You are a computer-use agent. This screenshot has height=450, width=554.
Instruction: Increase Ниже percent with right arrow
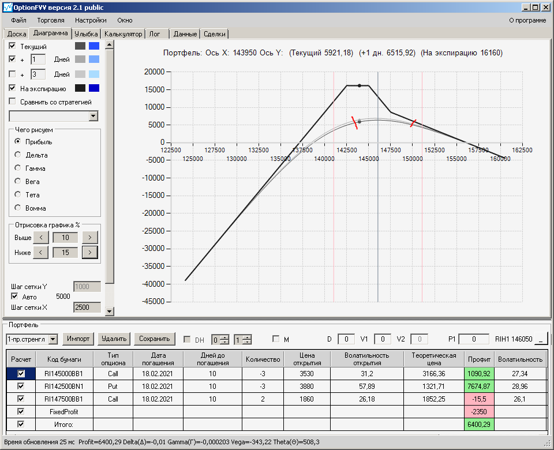click(x=89, y=252)
